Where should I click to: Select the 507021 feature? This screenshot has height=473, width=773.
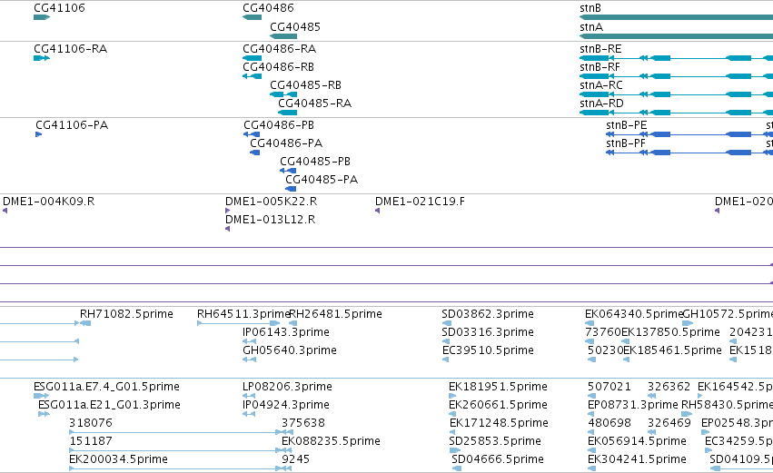591,396
